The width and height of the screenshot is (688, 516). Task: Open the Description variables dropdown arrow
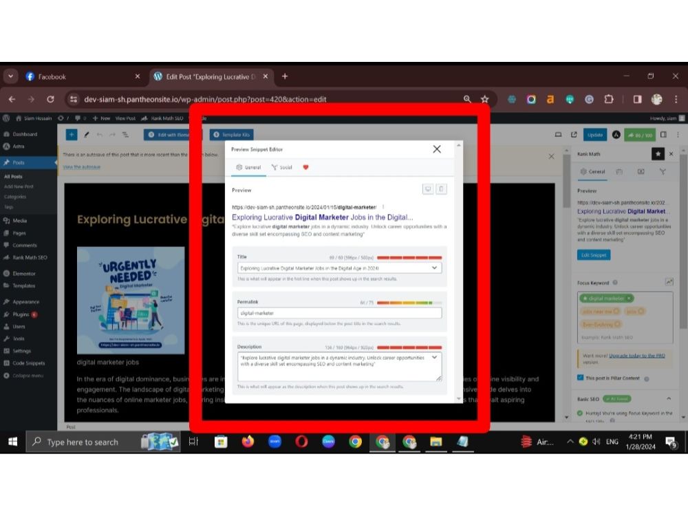[434, 358]
